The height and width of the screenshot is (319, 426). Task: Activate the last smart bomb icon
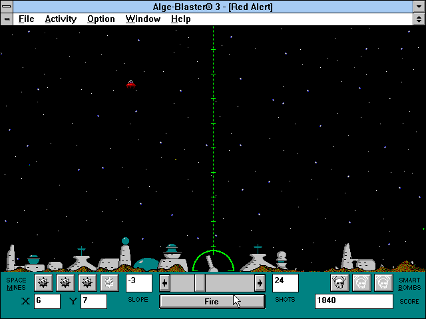[383, 283]
